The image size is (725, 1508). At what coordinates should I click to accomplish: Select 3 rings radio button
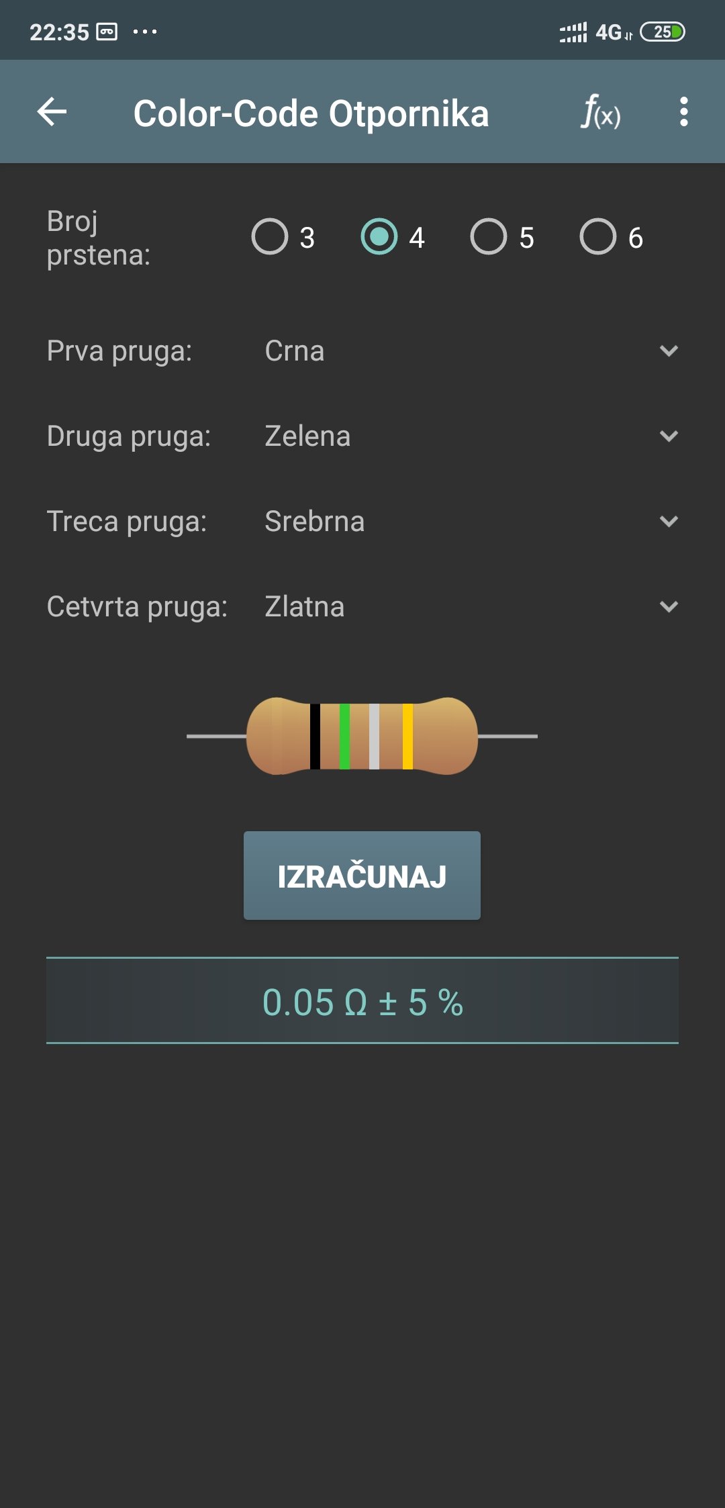coord(270,237)
